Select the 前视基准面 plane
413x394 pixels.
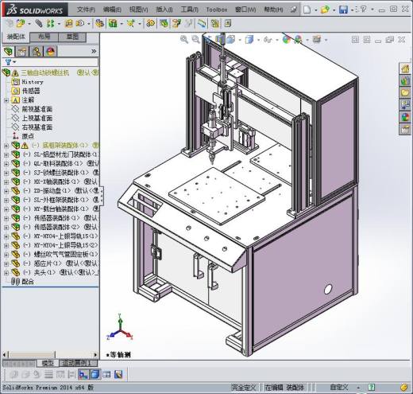tap(37, 109)
